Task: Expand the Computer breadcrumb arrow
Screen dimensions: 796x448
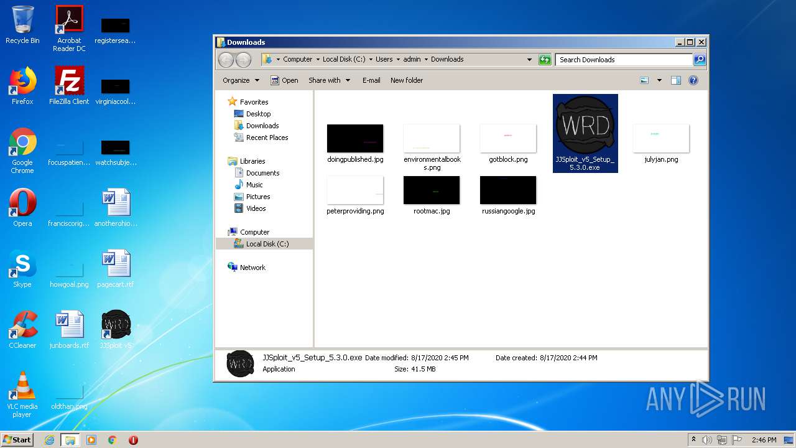Action: coord(318,60)
